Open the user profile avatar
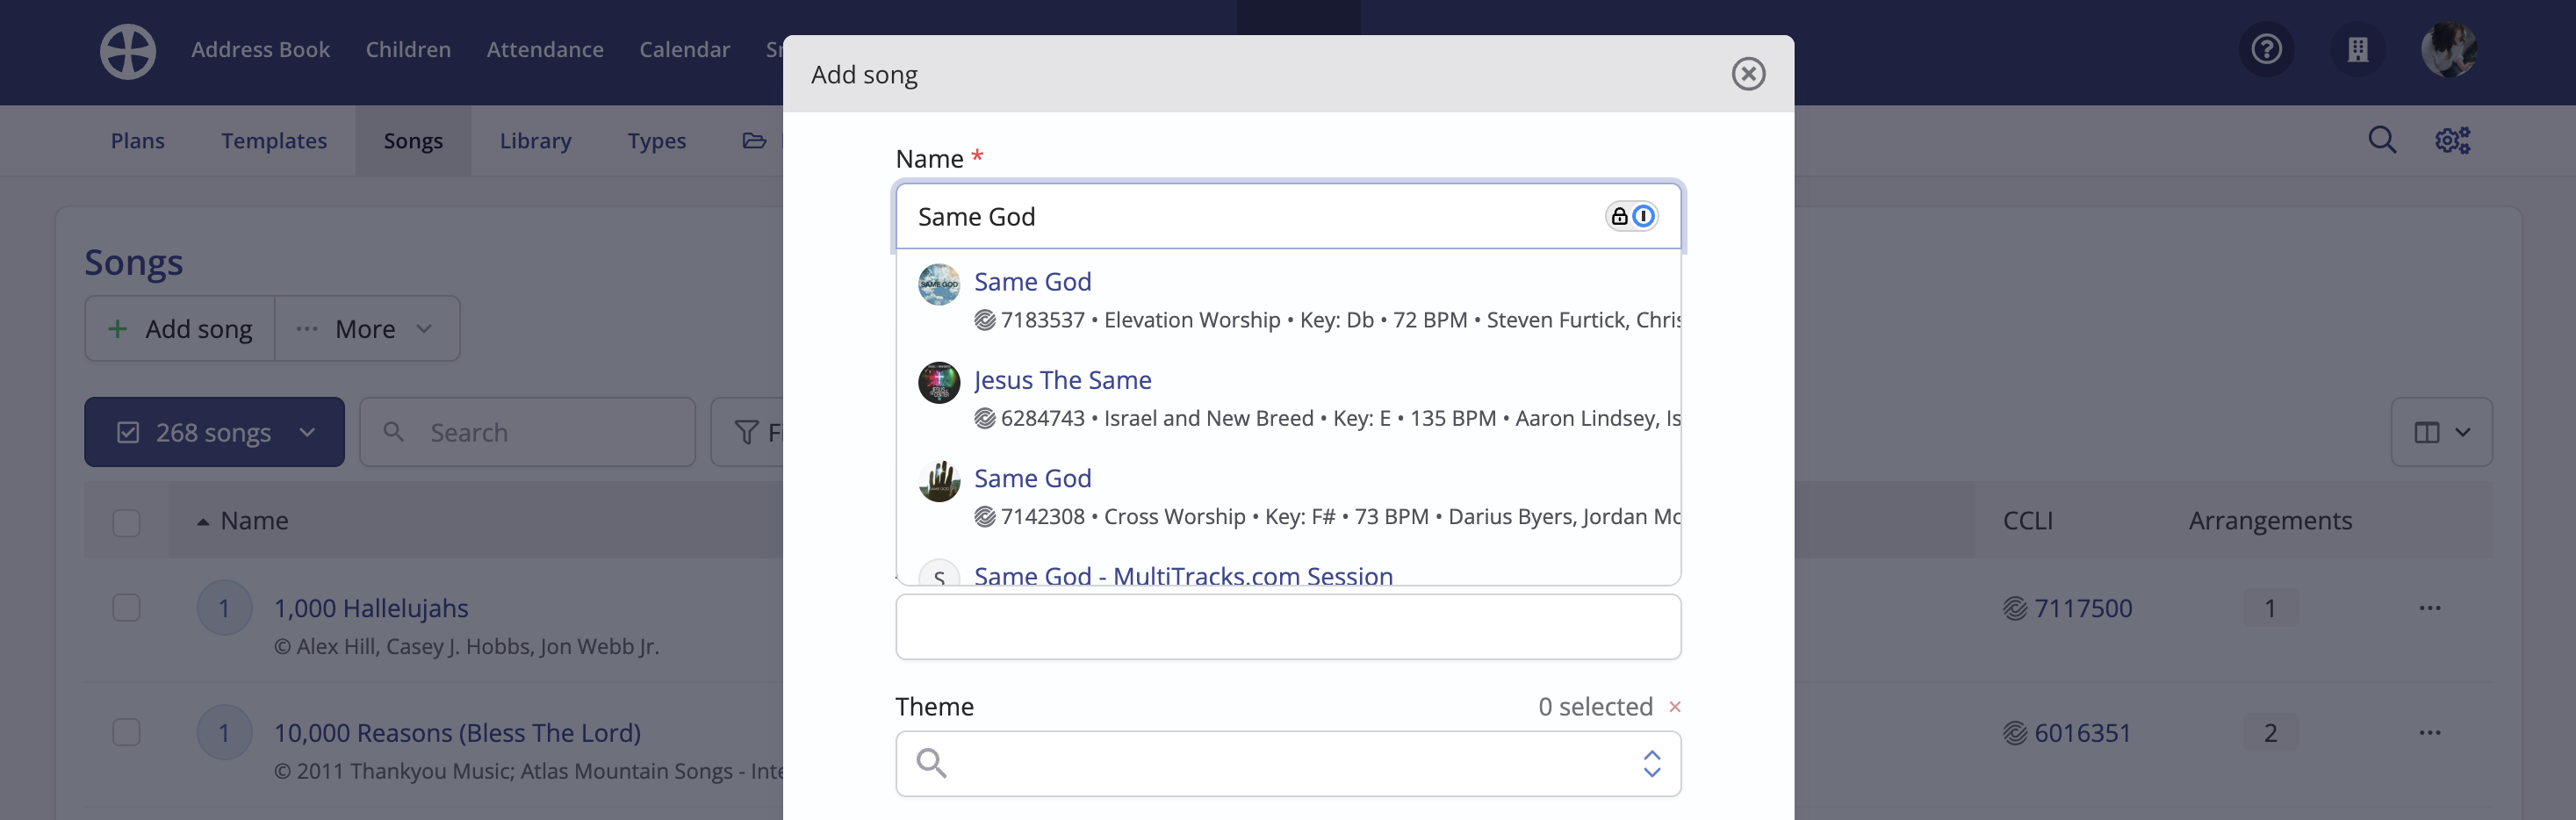Screen dimensions: 2576x820 2448,49
